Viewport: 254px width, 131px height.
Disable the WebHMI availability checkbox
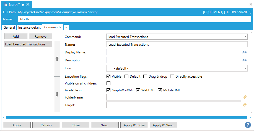click(x=138, y=90)
